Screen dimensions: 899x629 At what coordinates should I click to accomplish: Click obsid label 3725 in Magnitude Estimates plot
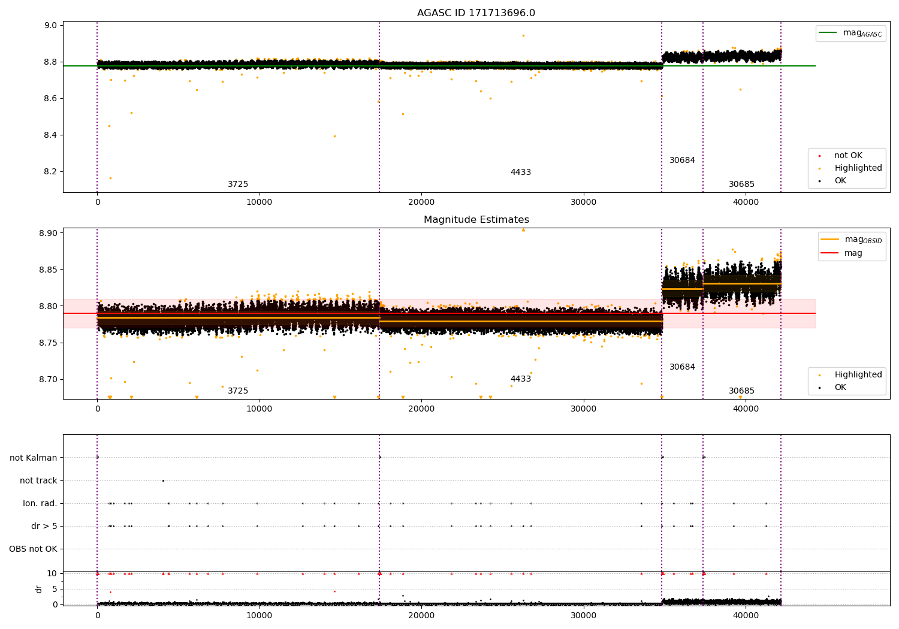point(238,391)
